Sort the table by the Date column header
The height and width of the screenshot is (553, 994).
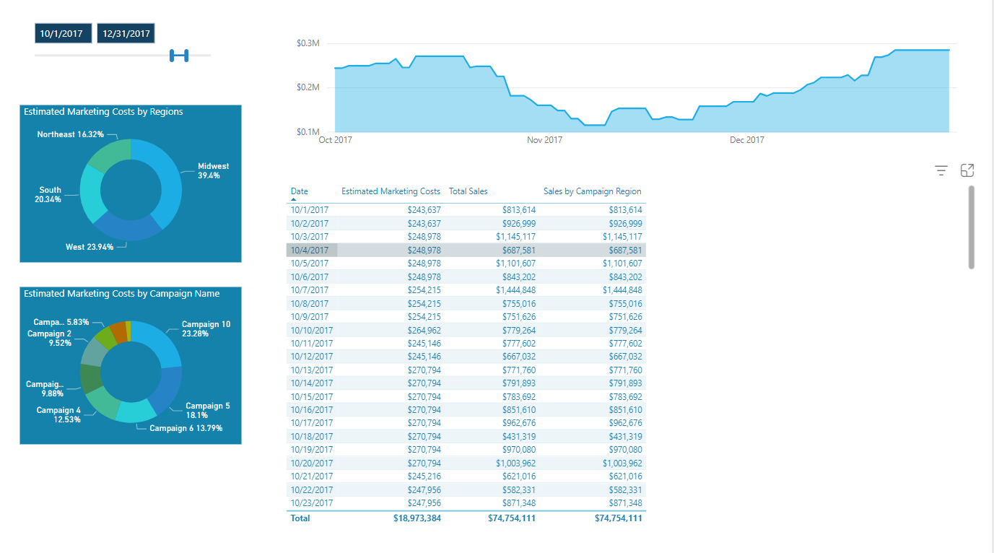tap(299, 191)
